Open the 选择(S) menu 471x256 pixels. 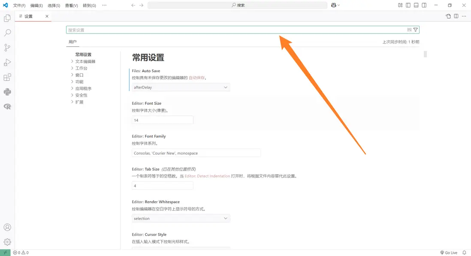click(54, 6)
